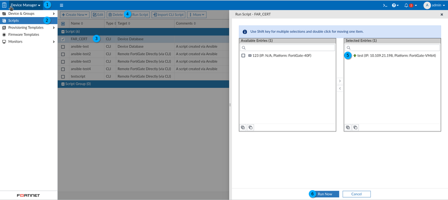
Task: Open the More dropdown in toolbar
Action: pyautogui.click(x=196, y=14)
